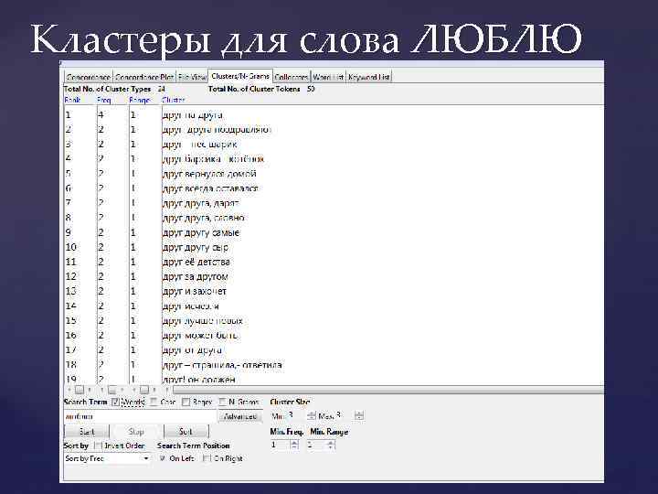The width and height of the screenshot is (658, 494).
Task: Select cluster row 'друг другу самые'
Action: coord(200,232)
